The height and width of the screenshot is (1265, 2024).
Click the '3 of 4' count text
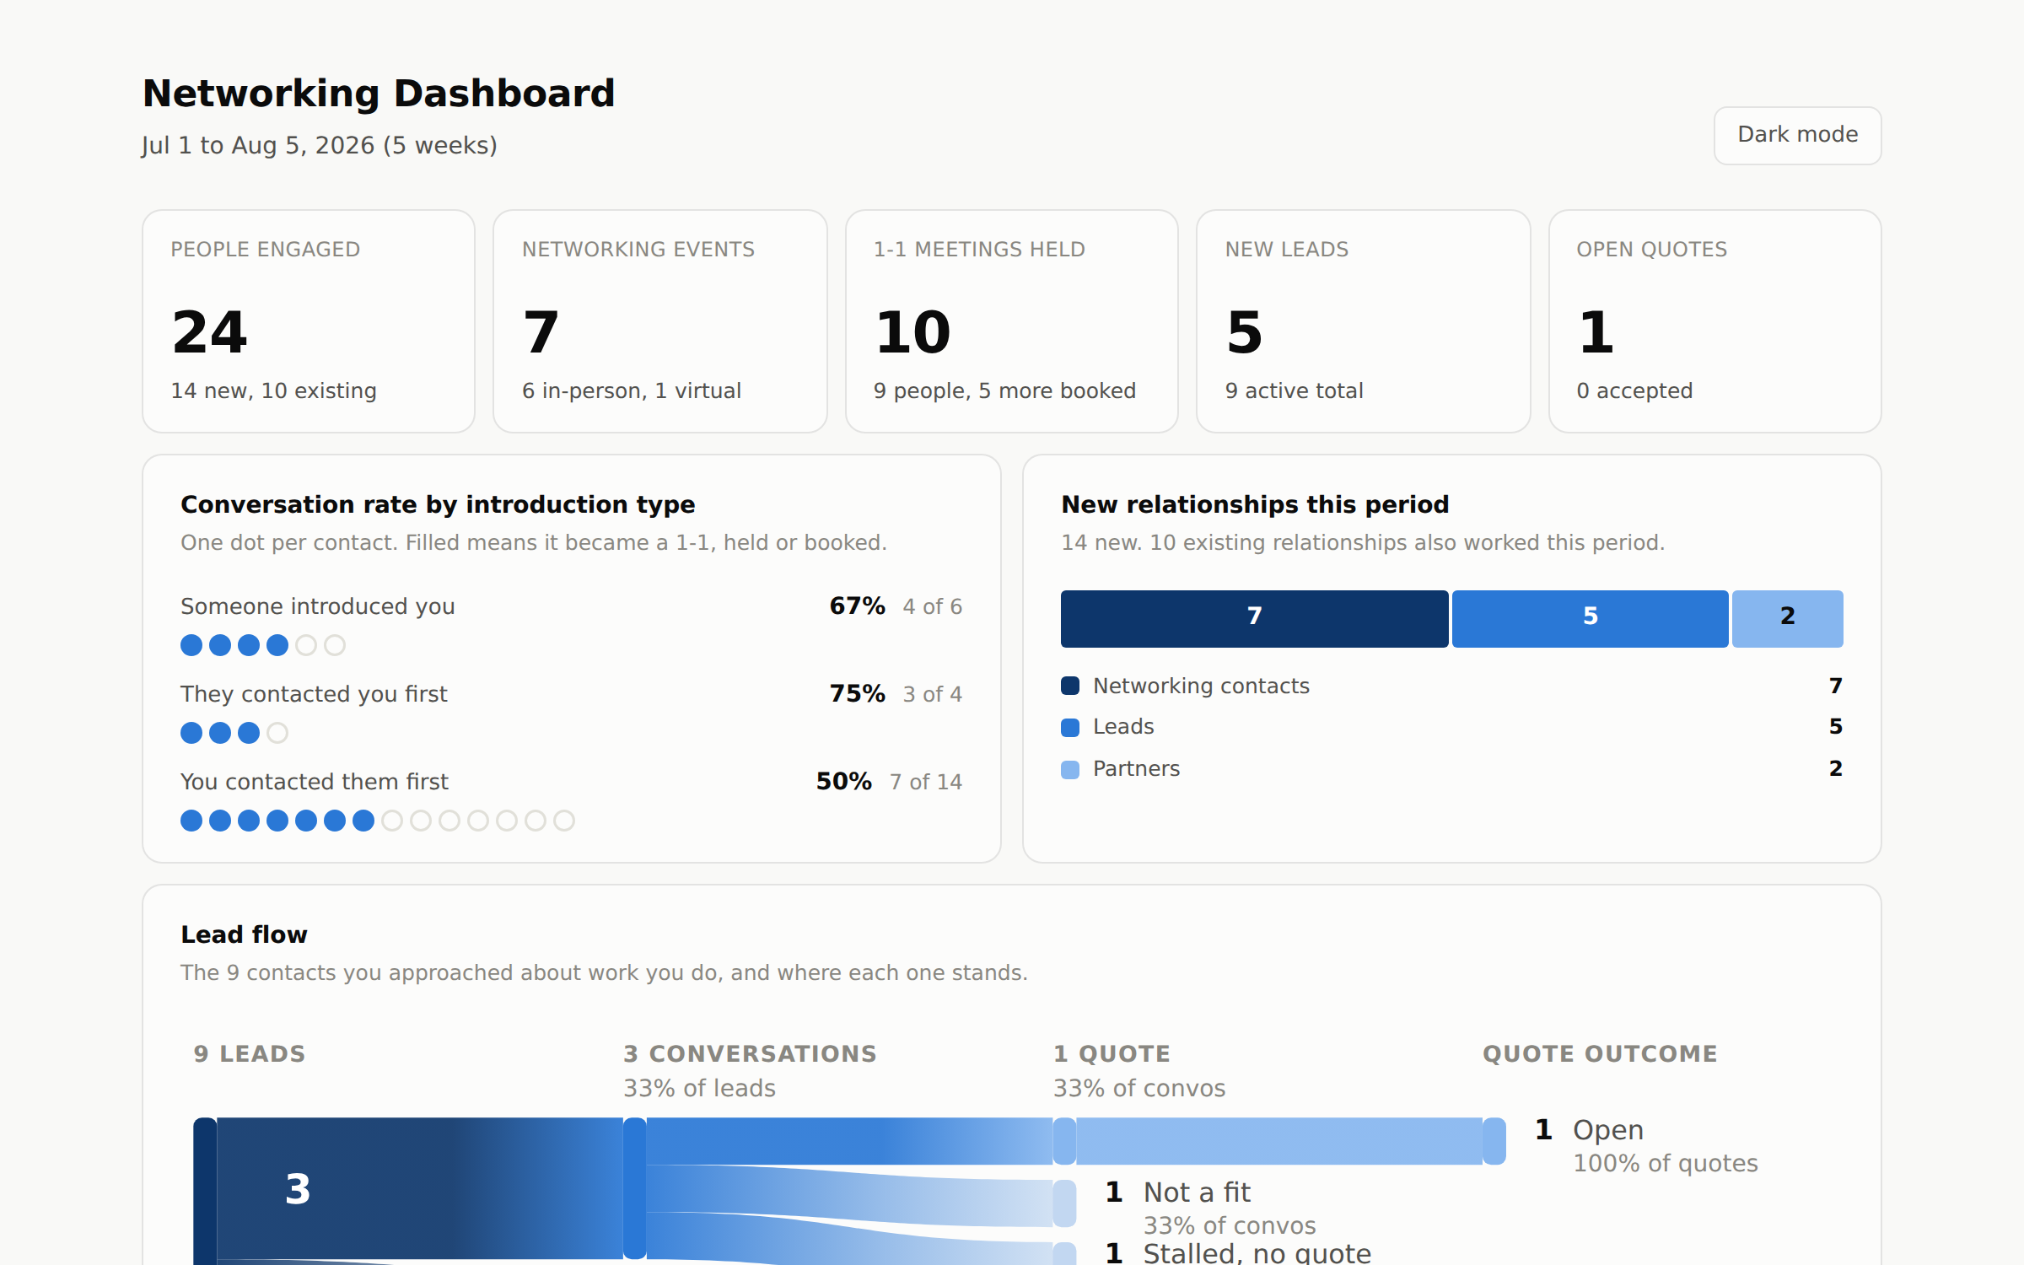pos(932,694)
